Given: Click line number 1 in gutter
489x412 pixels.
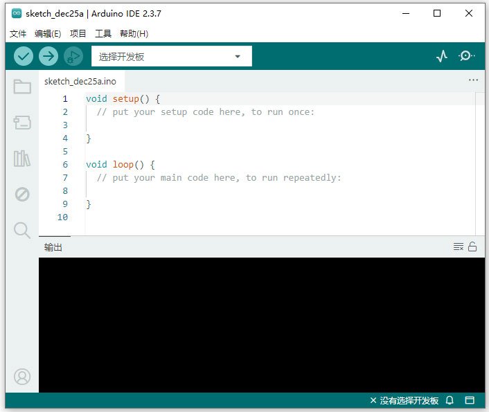Looking at the screenshot, I should point(65,99).
